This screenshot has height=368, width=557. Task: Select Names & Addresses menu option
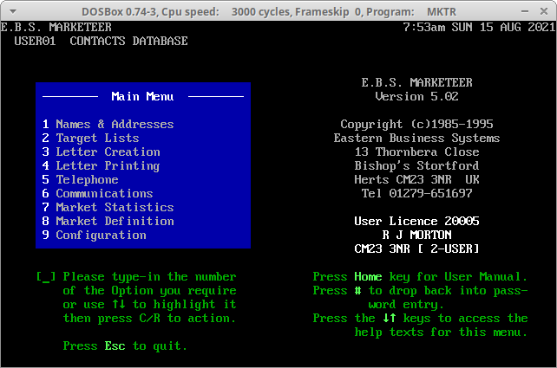pos(108,124)
